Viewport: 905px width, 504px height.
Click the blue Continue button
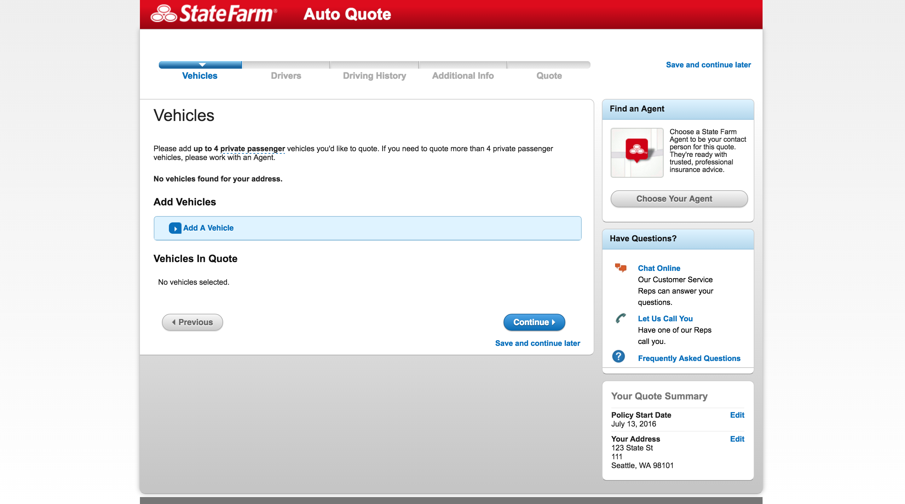(534, 322)
